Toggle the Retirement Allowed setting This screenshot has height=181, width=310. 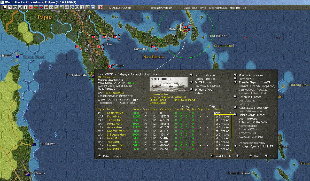point(161,97)
